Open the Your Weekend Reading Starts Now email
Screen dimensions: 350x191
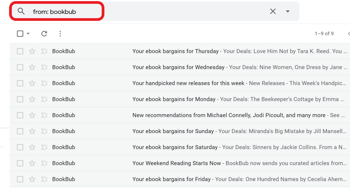177,163
